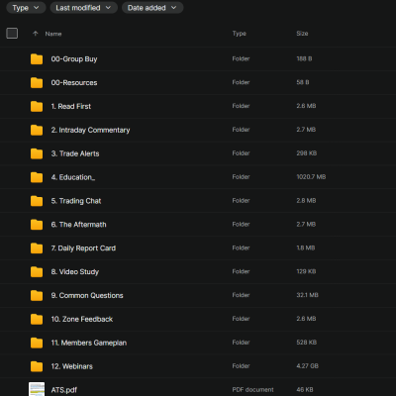Click the 1. Read First folder icon
Screen dimensions: 396x396
37,106
